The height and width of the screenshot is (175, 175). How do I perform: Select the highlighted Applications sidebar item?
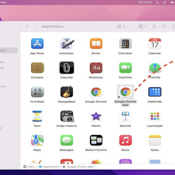[x=9, y=51]
